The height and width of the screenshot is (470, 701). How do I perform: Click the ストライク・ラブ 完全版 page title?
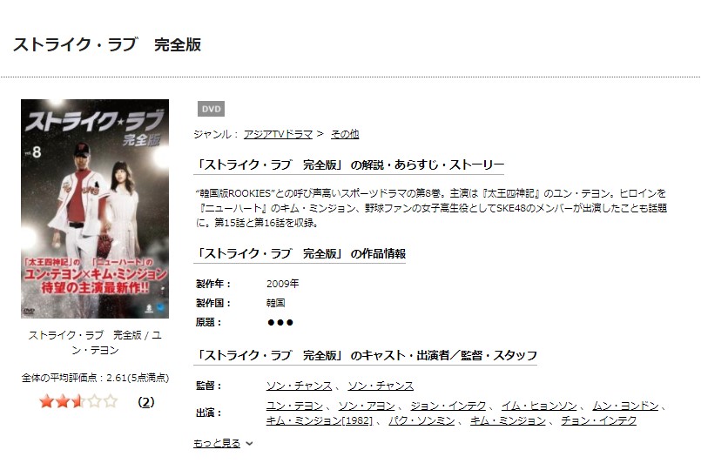(107, 44)
